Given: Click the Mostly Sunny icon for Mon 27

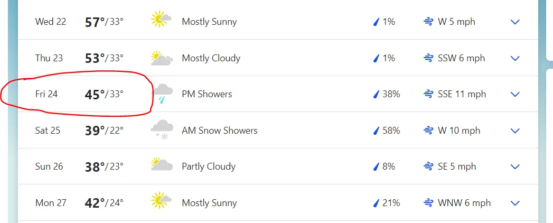Looking at the screenshot, I should [161, 200].
